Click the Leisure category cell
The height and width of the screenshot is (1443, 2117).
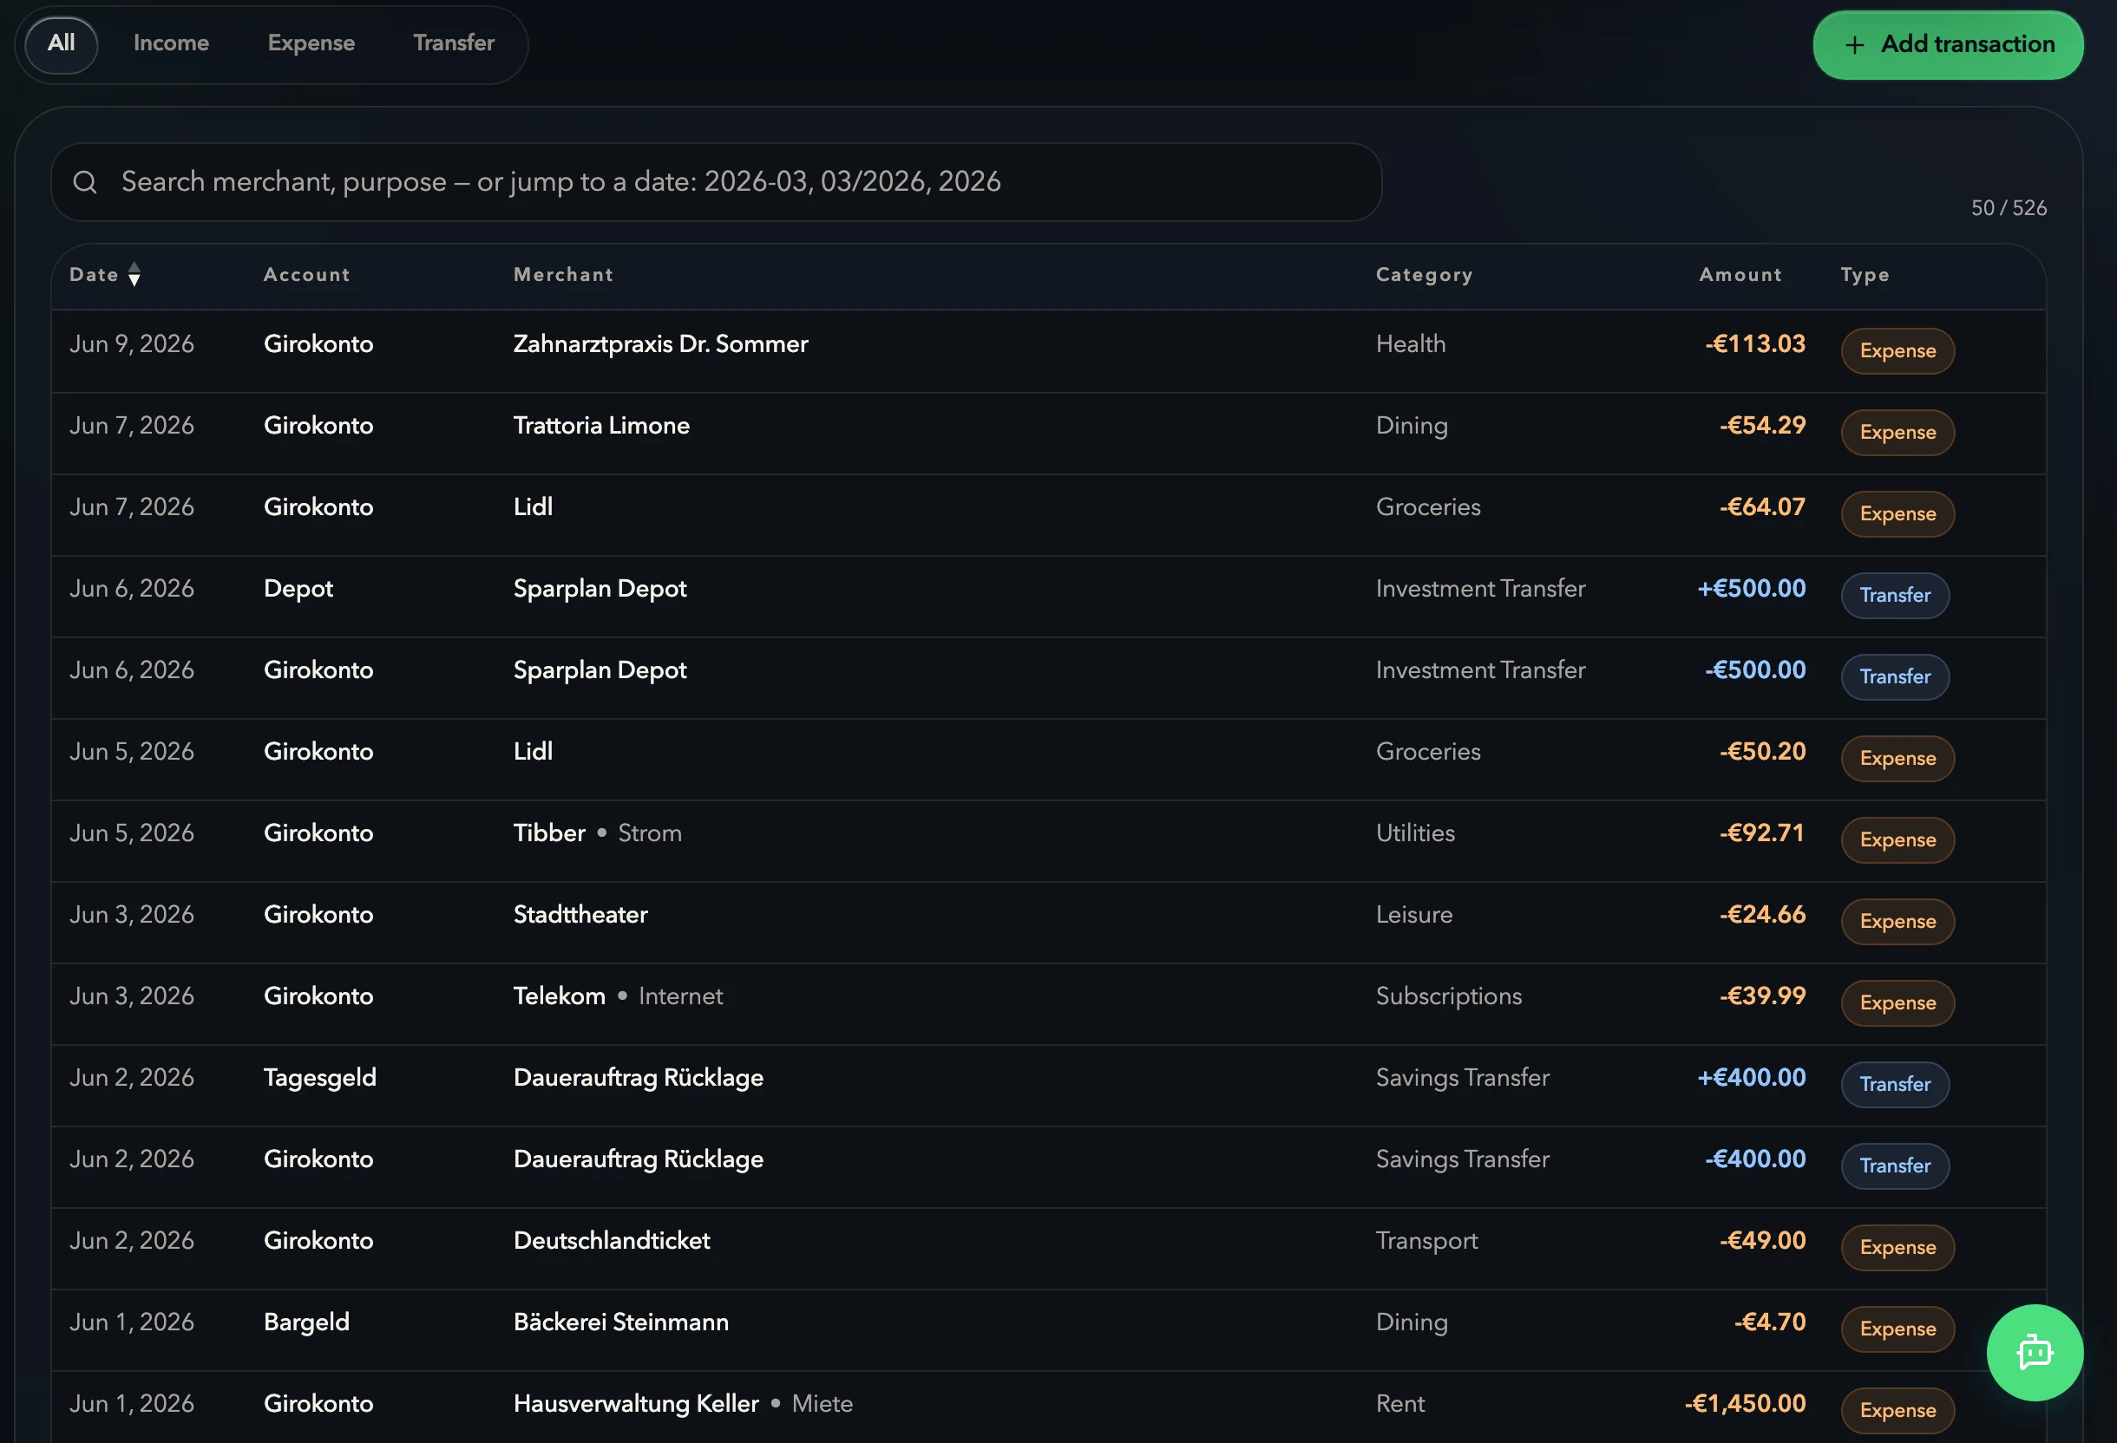click(1413, 914)
